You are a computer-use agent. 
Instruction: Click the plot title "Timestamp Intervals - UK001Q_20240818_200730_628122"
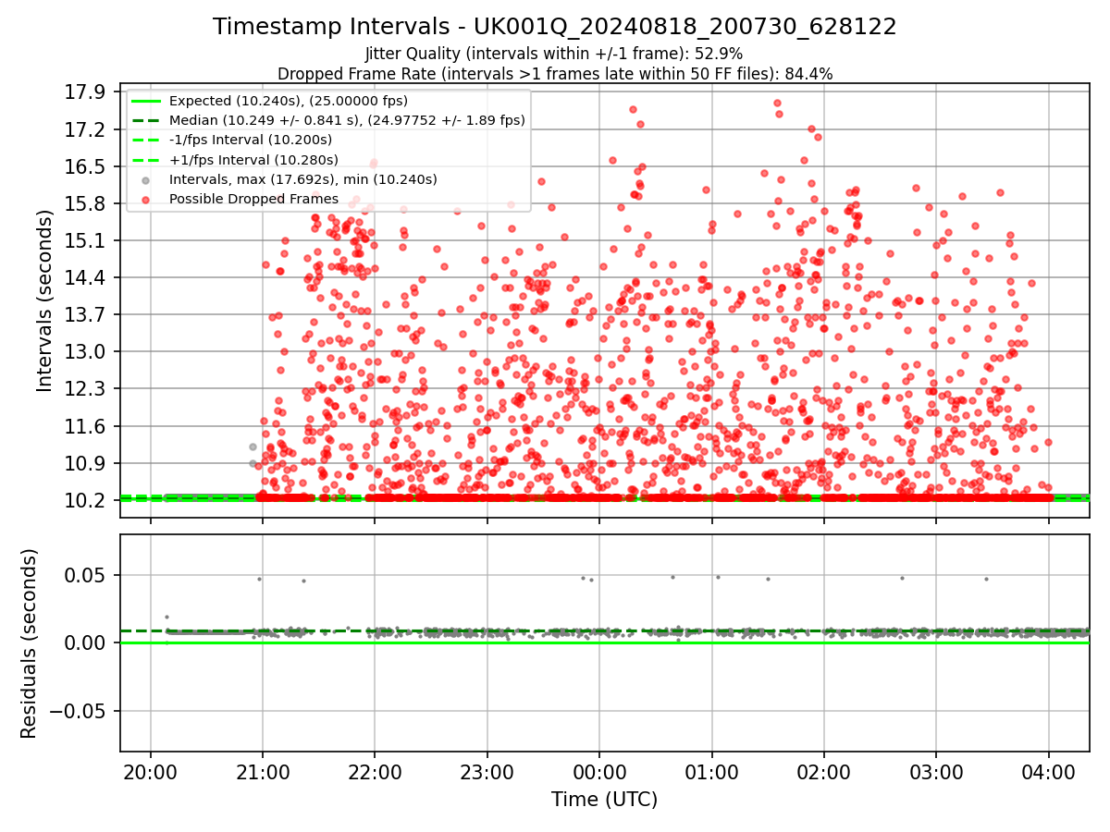click(555, 27)
